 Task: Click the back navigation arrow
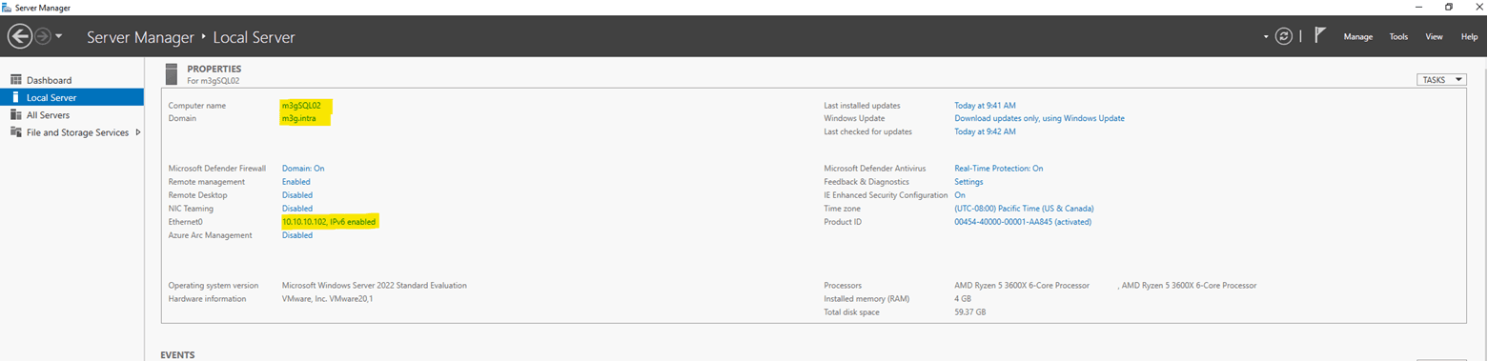click(19, 36)
